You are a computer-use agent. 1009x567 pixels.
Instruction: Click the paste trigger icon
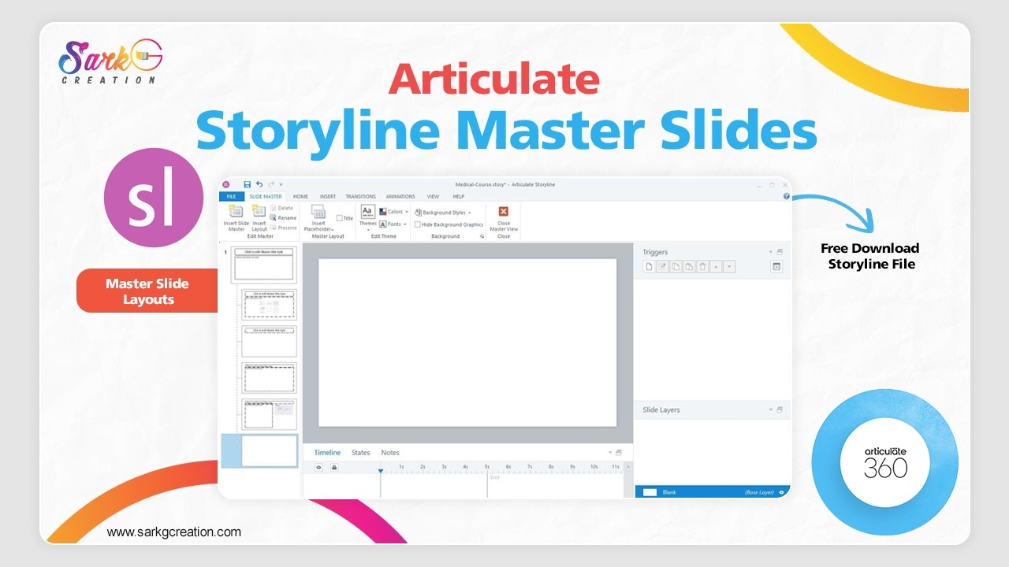click(689, 267)
